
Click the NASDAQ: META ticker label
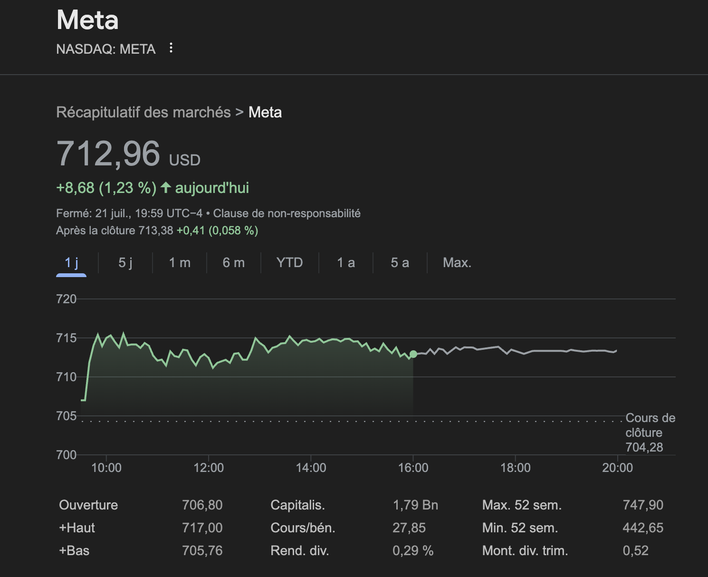tap(106, 49)
